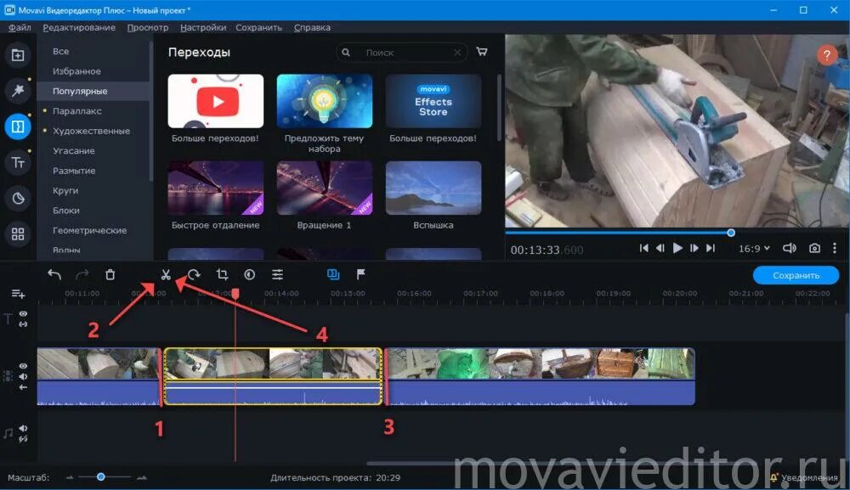Open Color adjustments icon in toolbar

point(249,274)
